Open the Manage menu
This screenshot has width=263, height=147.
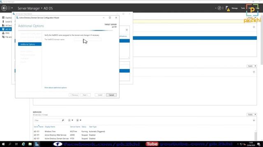235,8
